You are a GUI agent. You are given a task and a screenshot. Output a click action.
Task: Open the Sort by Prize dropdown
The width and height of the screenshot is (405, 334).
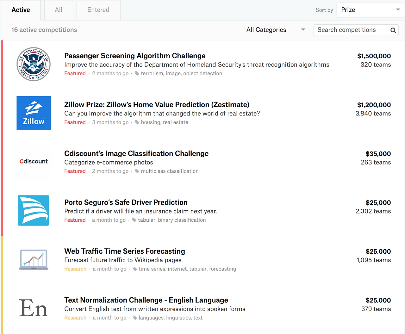coord(370,10)
